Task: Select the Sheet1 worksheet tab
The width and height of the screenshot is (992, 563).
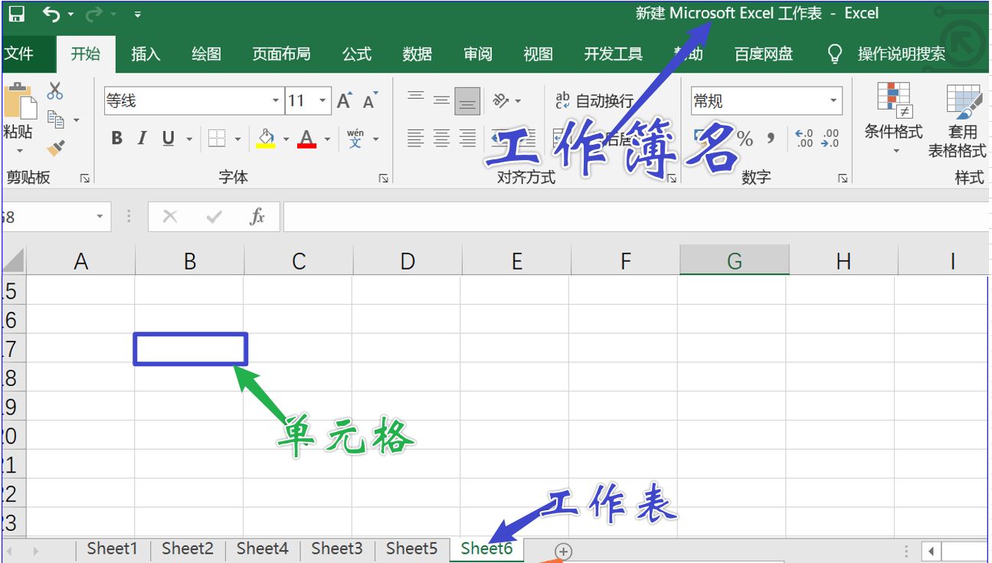Action: 113,548
